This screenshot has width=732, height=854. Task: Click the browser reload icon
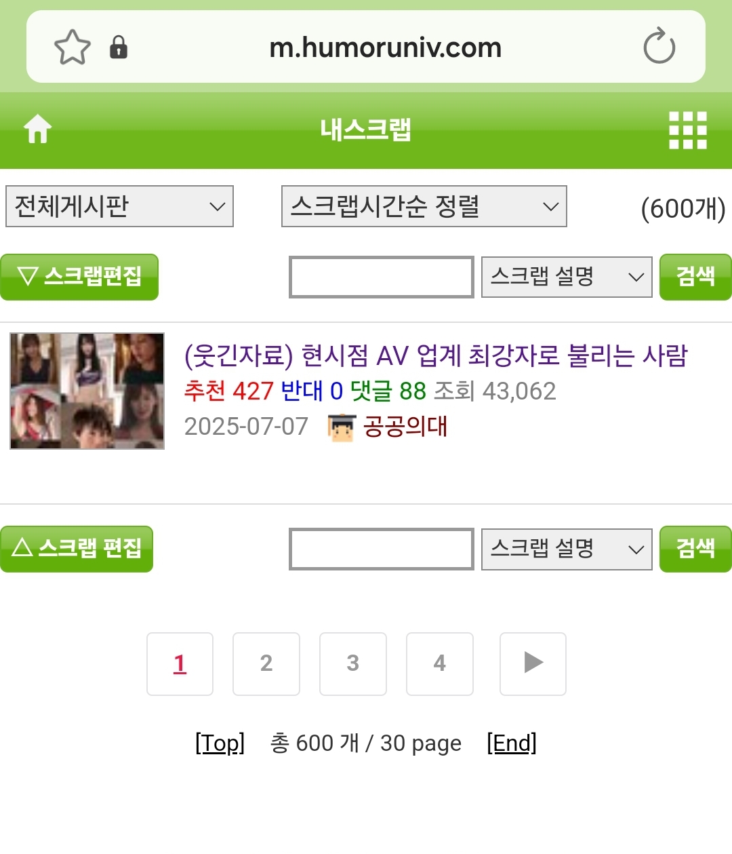pos(659,46)
